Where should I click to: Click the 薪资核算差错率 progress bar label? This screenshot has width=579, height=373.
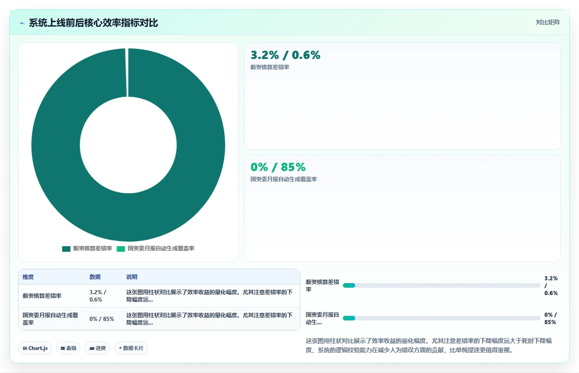[x=322, y=285]
